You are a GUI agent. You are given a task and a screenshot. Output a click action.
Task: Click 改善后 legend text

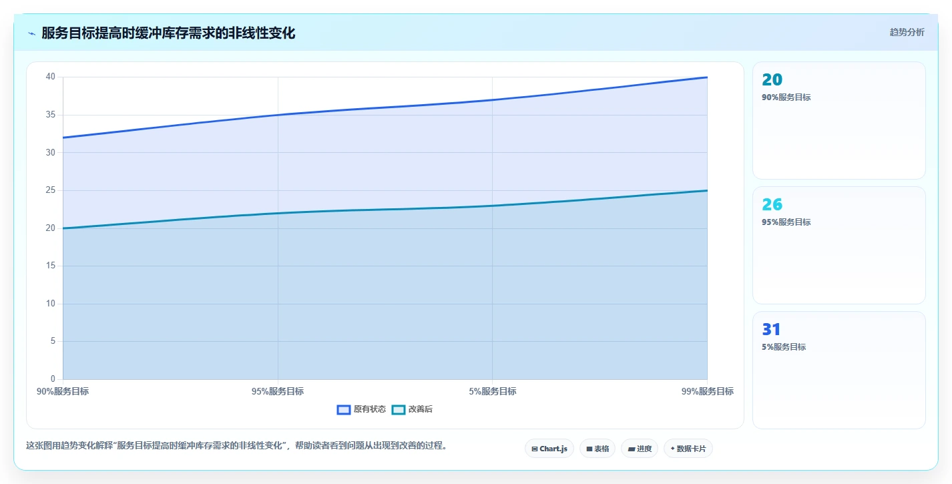(421, 409)
